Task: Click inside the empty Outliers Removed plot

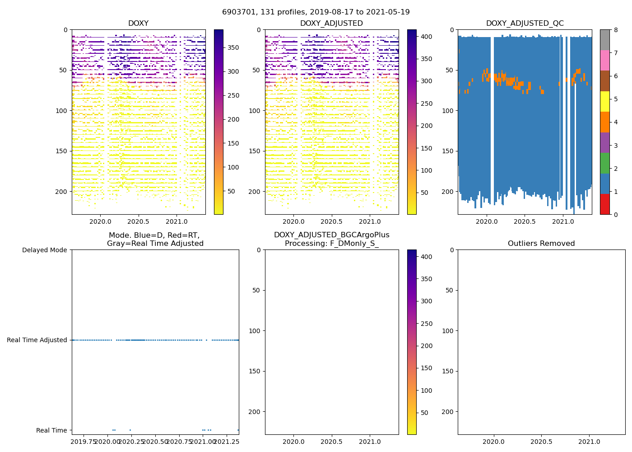Action: (541, 342)
